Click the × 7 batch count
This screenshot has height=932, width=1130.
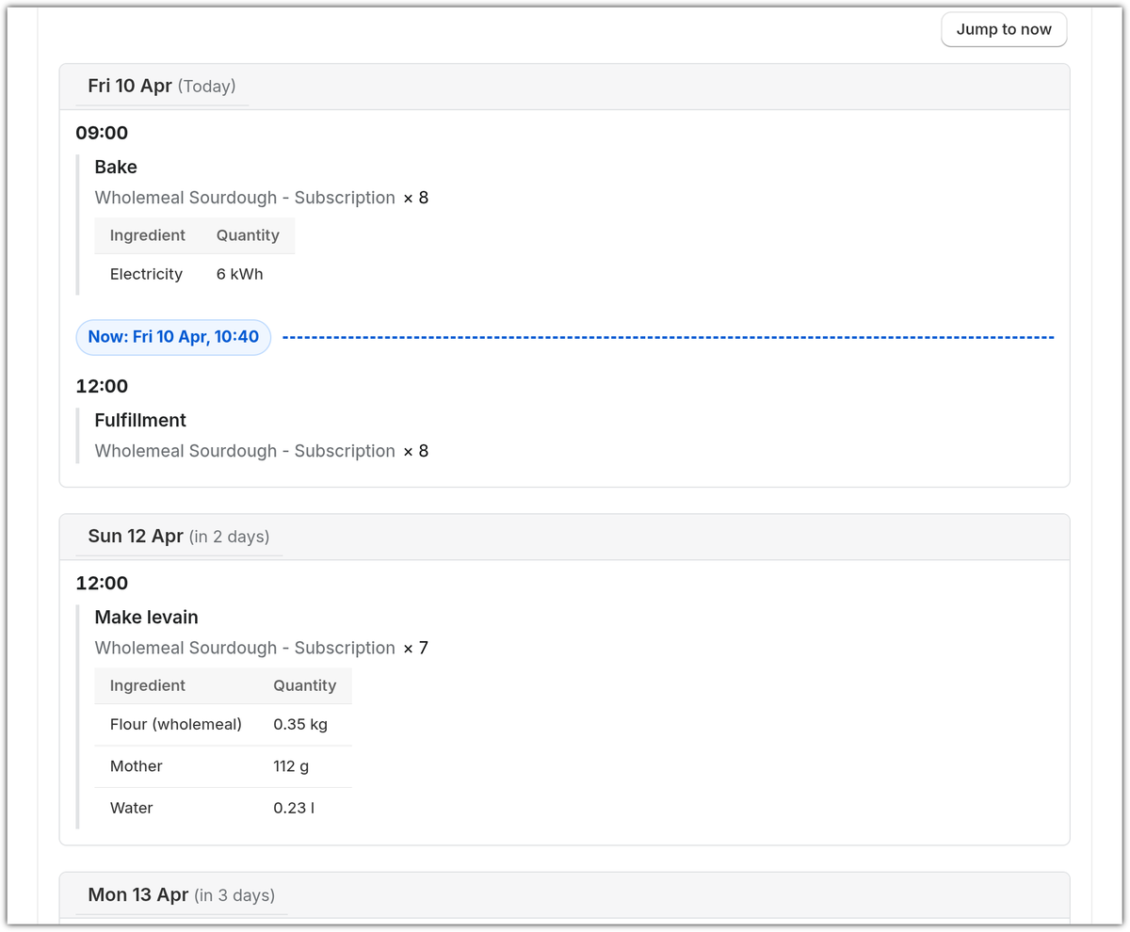tap(415, 648)
